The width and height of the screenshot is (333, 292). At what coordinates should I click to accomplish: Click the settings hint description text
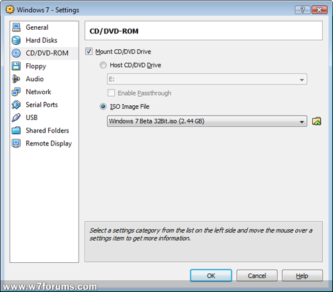(201, 234)
